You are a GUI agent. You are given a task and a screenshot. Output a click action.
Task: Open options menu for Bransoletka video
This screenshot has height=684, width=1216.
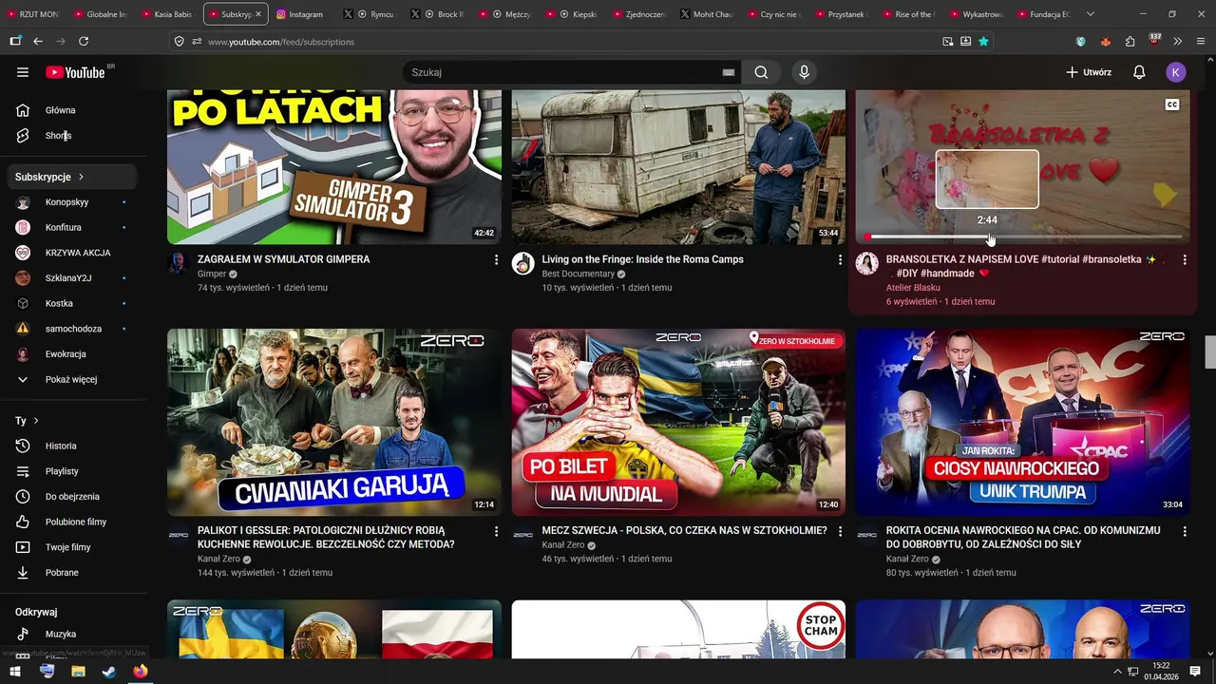(x=1185, y=259)
